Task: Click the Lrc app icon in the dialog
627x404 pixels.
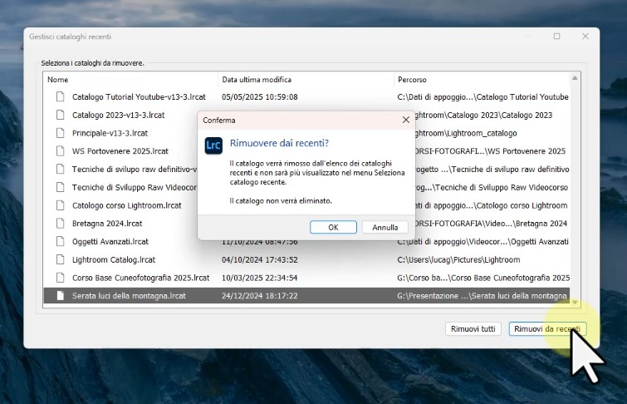Action: point(213,145)
